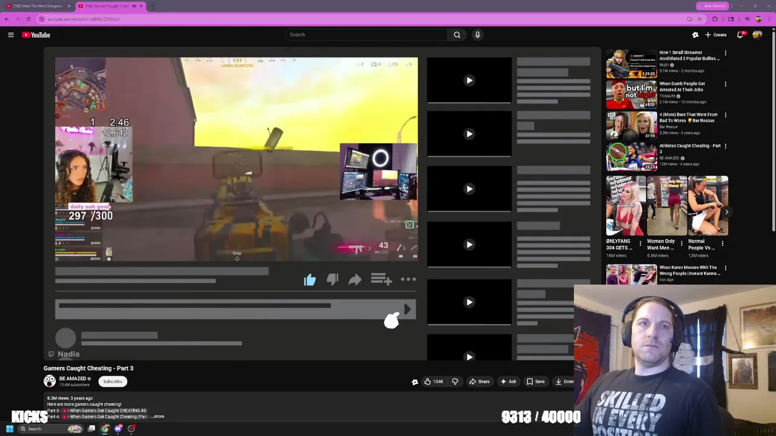This screenshot has height=436, width=776.
Task: Start voice search with the microphone icon
Action: pos(478,35)
